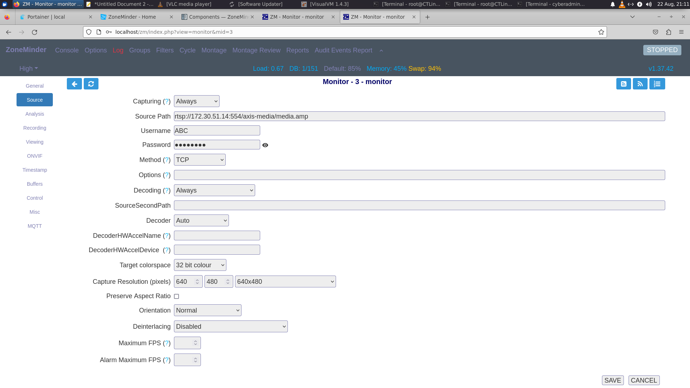Click the STOPPED status button
The width and height of the screenshot is (690, 388).
click(662, 50)
